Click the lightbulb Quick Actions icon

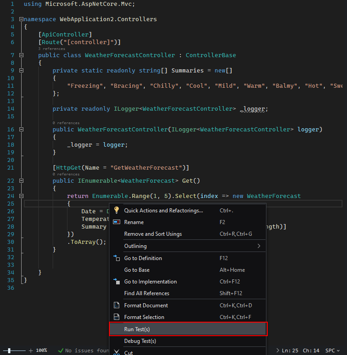tap(117, 210)
